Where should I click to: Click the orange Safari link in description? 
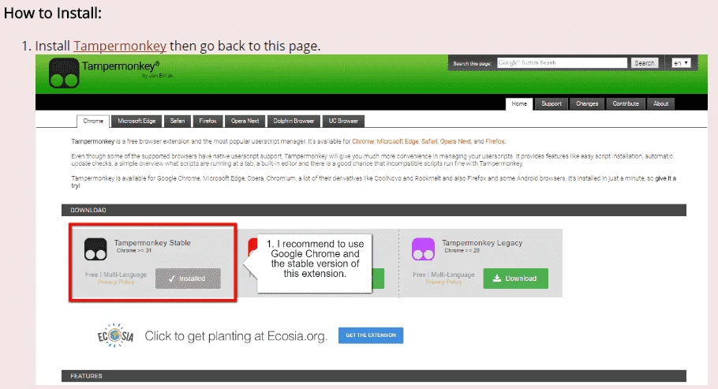pos(429,141)
